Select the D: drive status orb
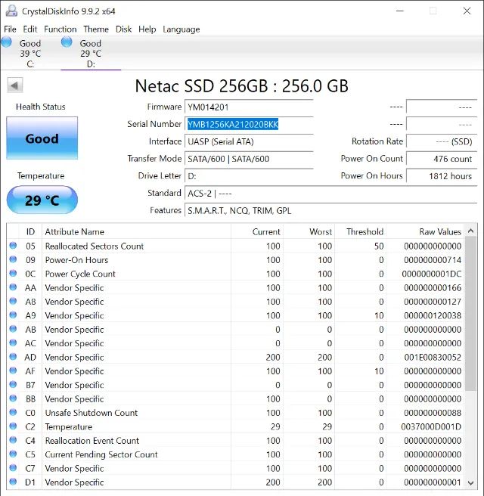Screen dimensions: 484x496 tap(67, 42)
